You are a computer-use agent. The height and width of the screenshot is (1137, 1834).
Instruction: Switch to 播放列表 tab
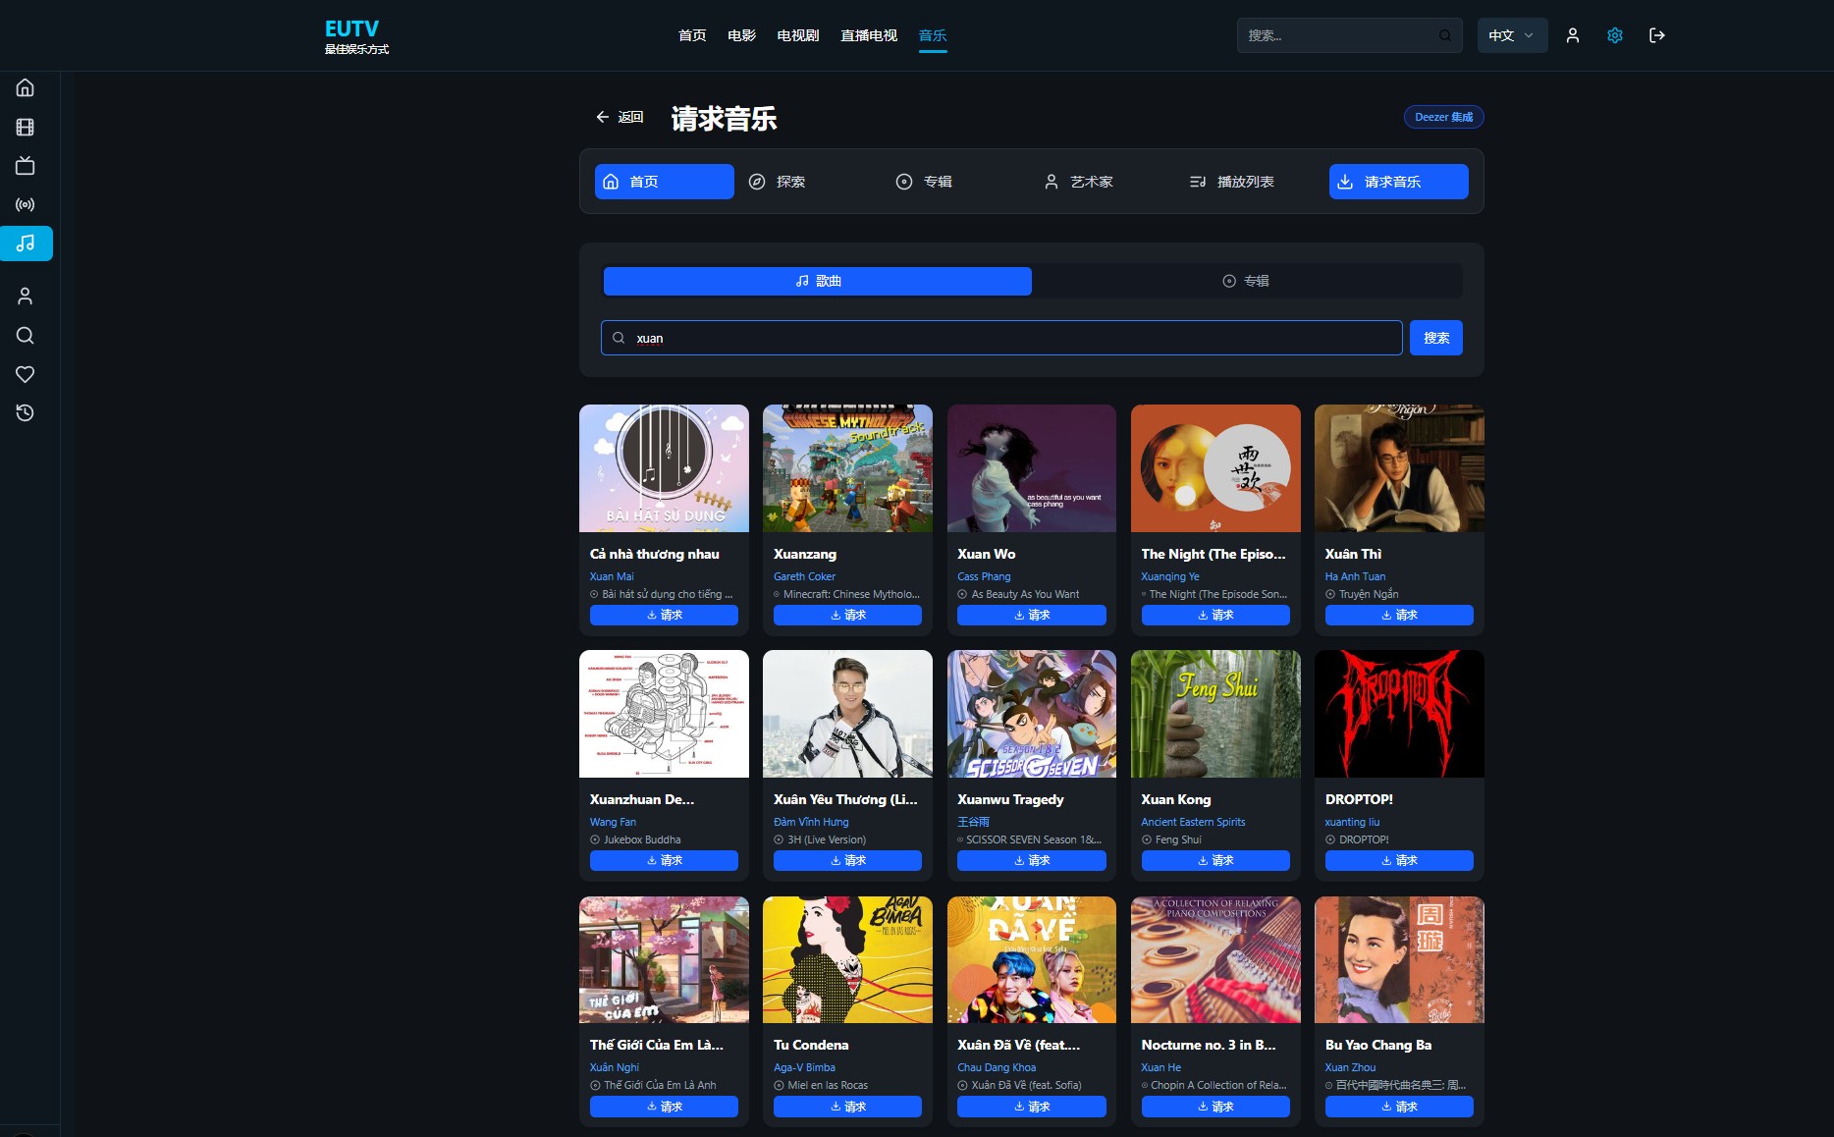[x=1252, y=182]
